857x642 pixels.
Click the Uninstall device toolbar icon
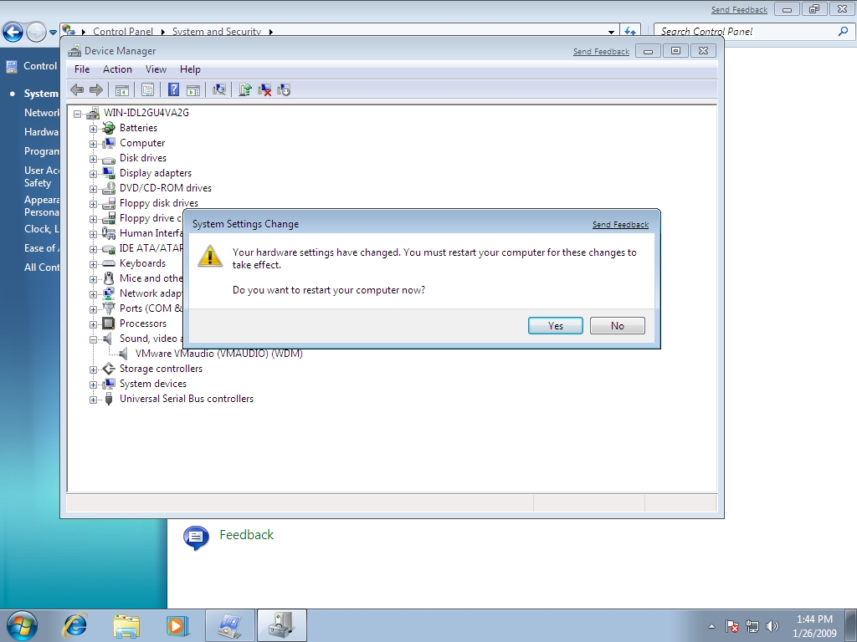tap(263, 89)
